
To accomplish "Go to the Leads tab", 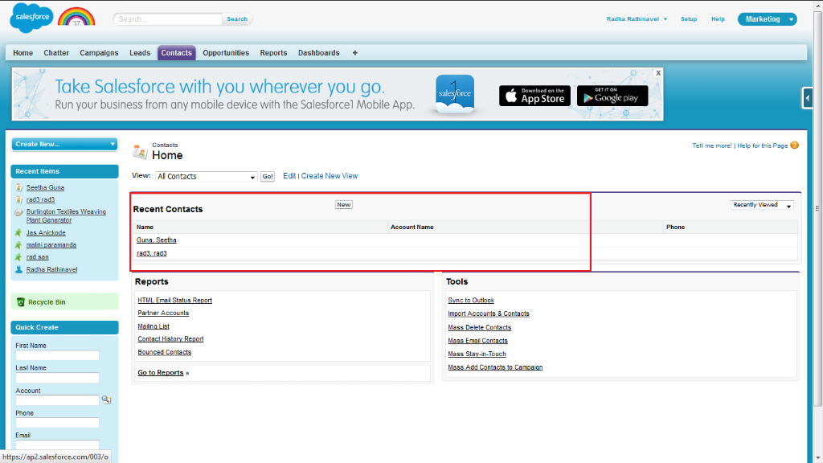I will click(140, 53).
